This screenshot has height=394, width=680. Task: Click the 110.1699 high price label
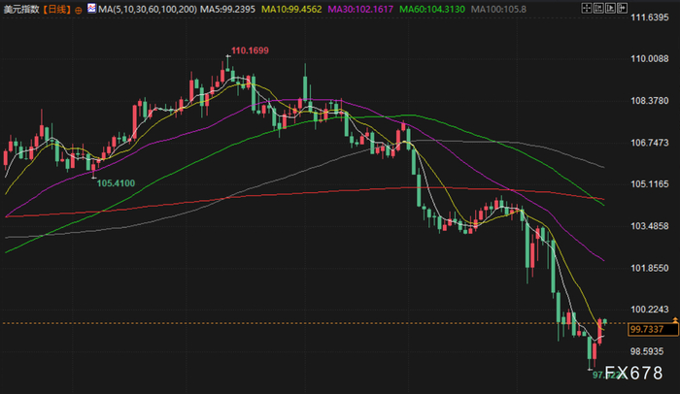[x=250, y=50]
